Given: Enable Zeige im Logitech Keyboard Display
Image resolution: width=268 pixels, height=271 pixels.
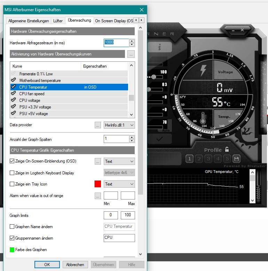Looking at the screenshot, I should pyautogui.click(x=12, y=173).
